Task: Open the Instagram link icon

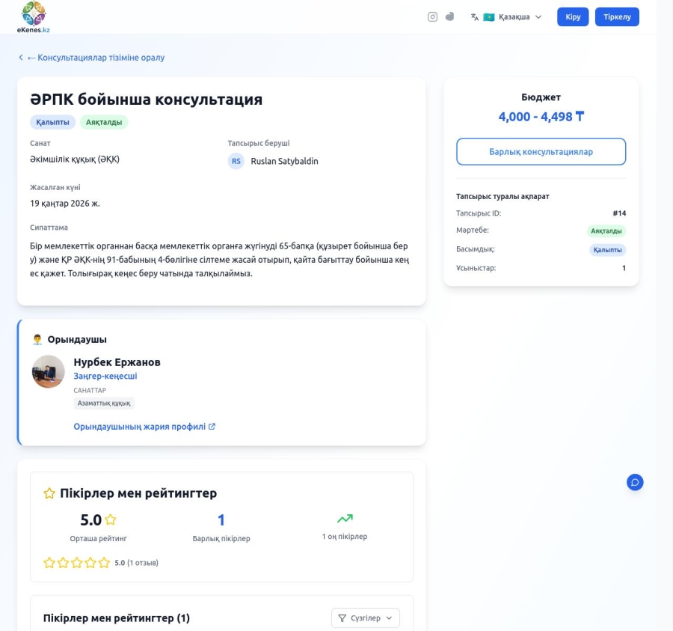Action: click(432, 16)
